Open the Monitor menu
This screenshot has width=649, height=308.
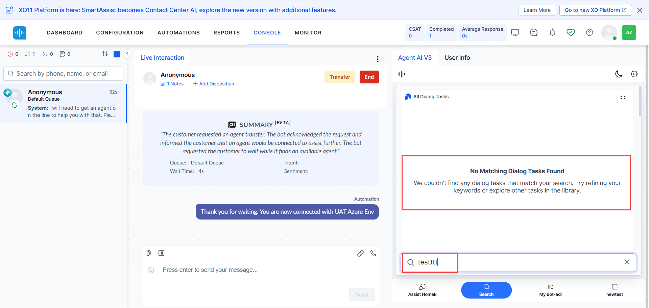point(308,33)
